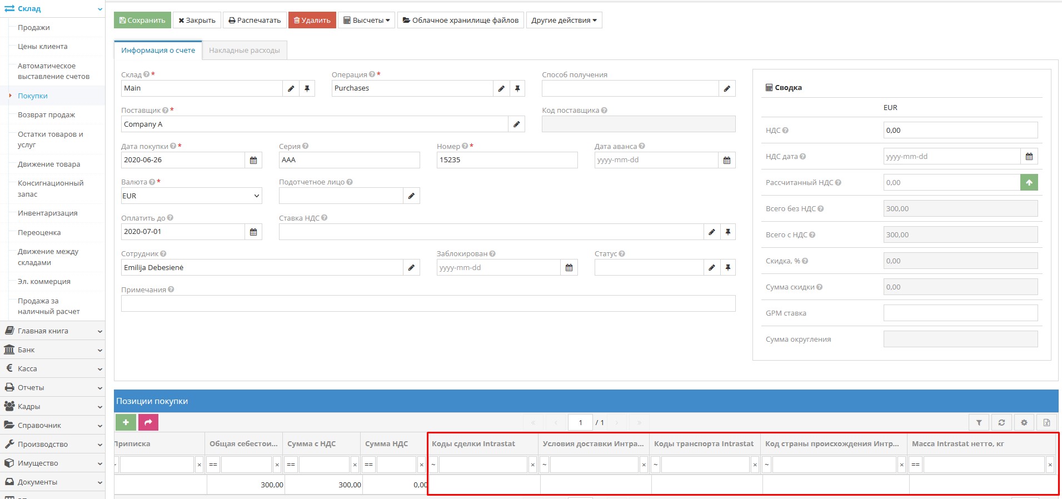
Task: Switch to Накладные расходы tab
Action: point(244,51)
